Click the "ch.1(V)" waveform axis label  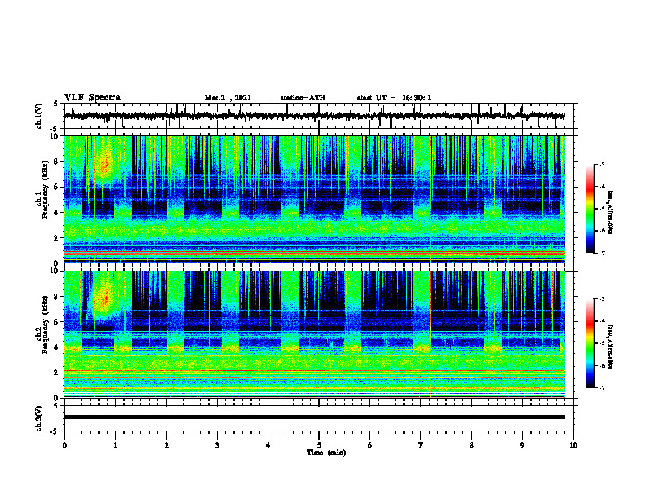tap(39, 116)
